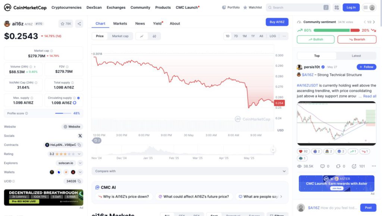Image resolution: width=382 pixels, height=216 pixels.
Task: Switch to candlestick chart view icon
Action: coord(154,36)
